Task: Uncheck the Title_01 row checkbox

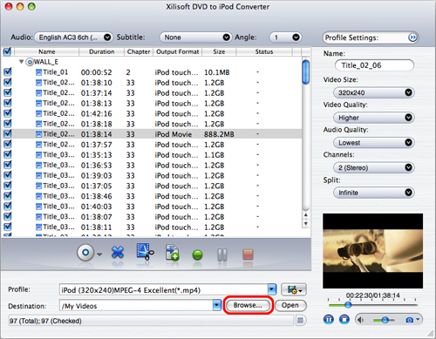Action: tap(8, 71)
